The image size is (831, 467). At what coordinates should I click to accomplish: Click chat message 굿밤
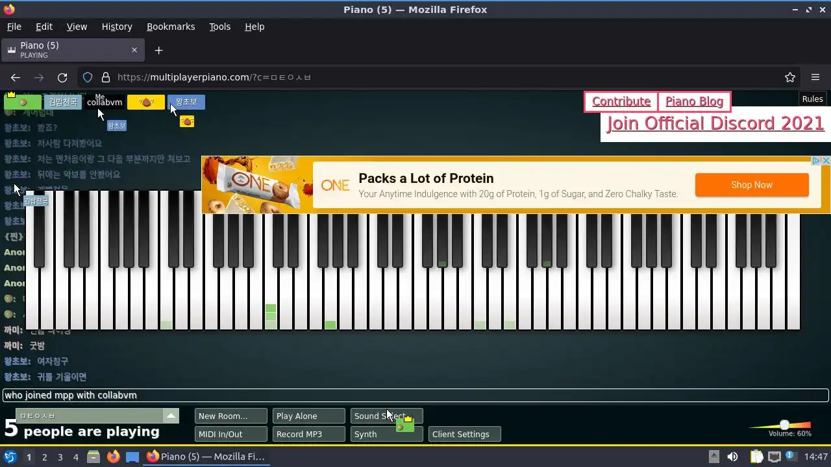37,346
